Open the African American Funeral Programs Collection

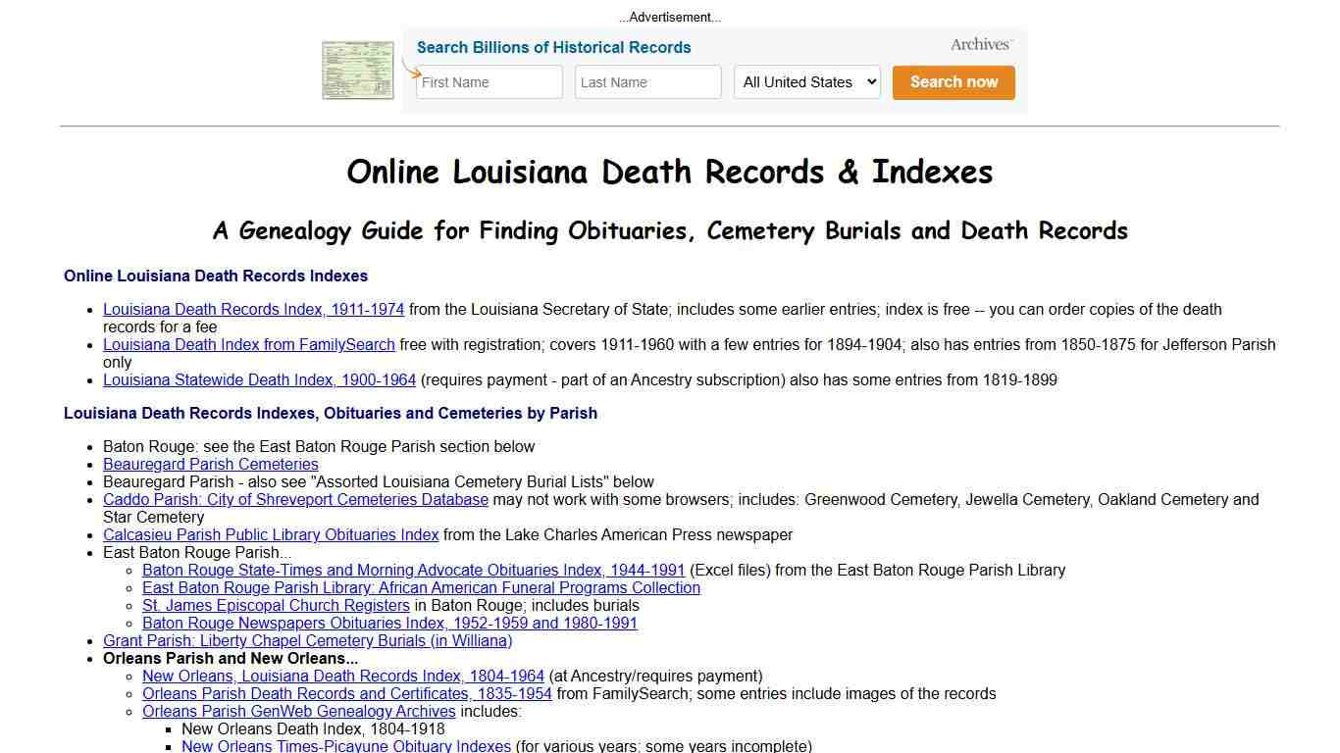421,587
